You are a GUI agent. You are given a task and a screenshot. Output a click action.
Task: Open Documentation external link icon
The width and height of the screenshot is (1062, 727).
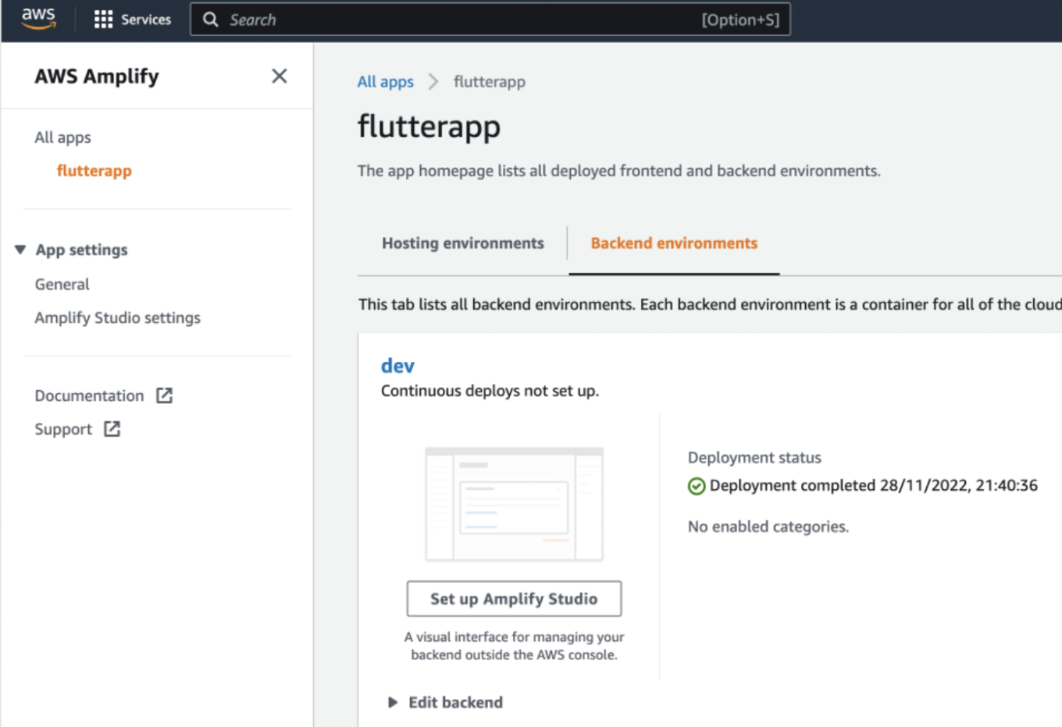pos(164,395)
